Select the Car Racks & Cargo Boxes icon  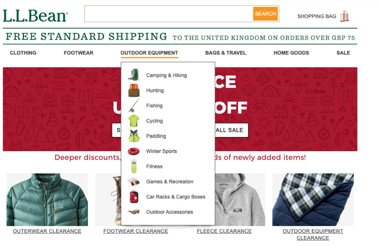(133, 197)
